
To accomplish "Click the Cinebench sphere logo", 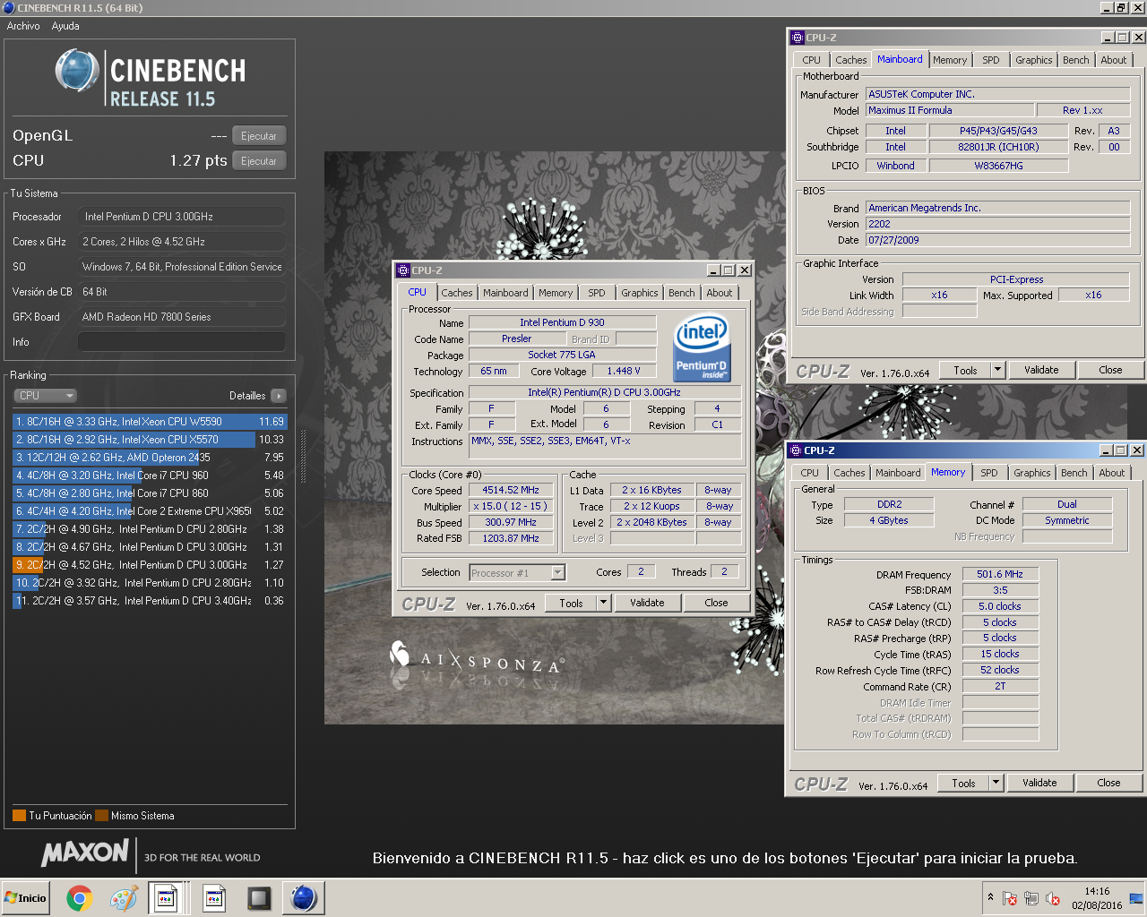I will pos(77,71).
